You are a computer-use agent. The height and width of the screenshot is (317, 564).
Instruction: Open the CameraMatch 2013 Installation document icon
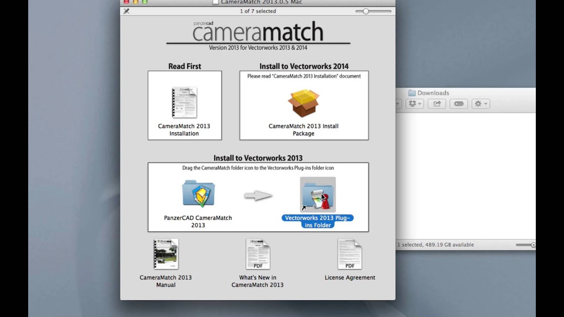coord(184,103)
